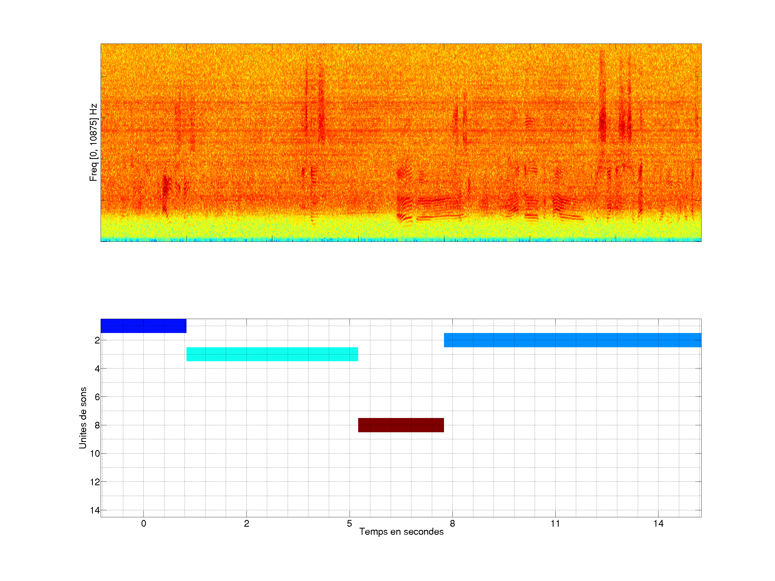The image size is (775, 581).
Task: Click the 'Temps en secondes' axis label
Action: pos(401,532)
